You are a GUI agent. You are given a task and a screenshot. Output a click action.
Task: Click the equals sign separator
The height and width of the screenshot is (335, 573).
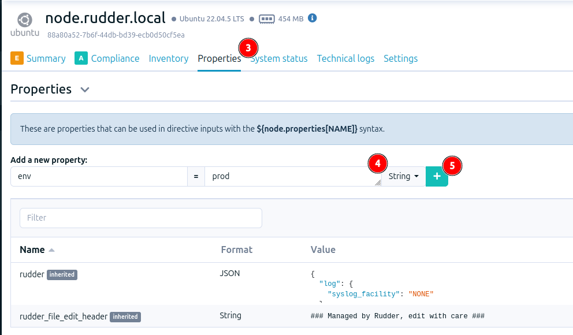[x=196, y=176]
